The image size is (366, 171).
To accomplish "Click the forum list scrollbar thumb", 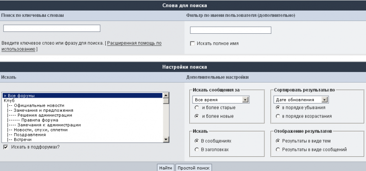I will (x=166, y=101).
